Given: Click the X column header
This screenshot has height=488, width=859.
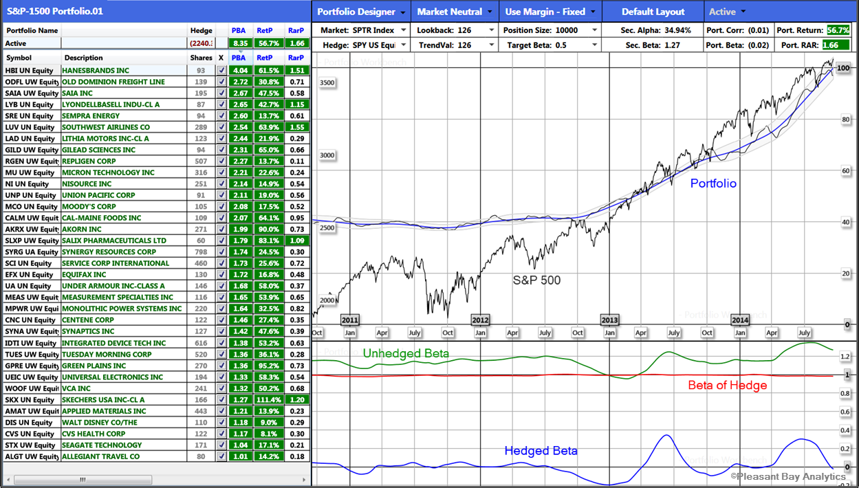Looking at the screenshot, I should (x=221, y=58).
